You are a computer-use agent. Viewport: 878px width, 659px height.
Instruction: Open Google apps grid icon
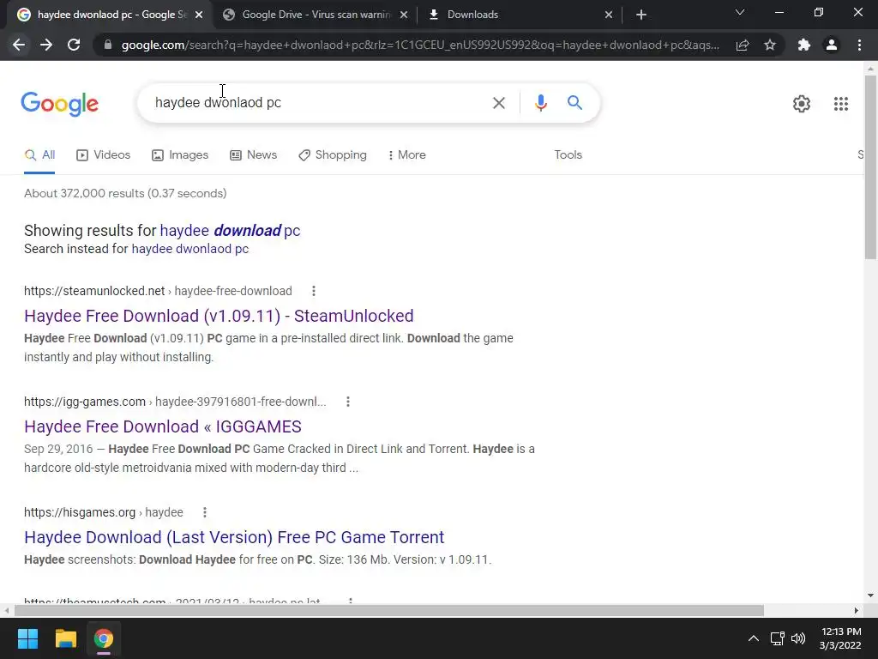click(x=840, y=104)
